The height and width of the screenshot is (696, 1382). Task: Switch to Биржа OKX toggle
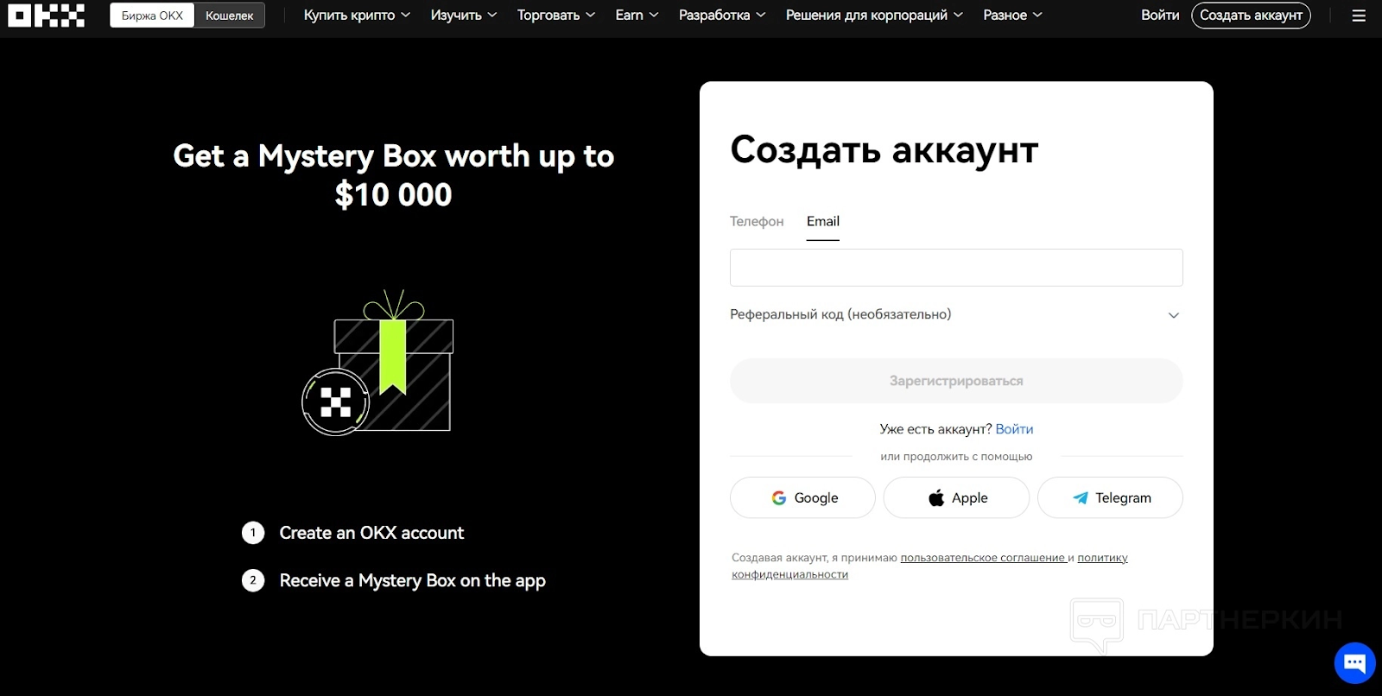(x=152, y=16)
